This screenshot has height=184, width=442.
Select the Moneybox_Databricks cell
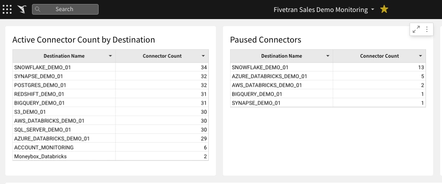[x=64, y=157]
